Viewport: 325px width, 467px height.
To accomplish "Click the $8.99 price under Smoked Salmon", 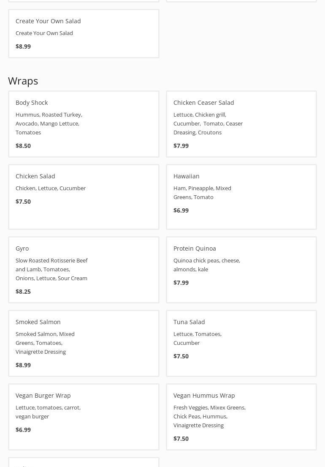I will coord(23,365).
